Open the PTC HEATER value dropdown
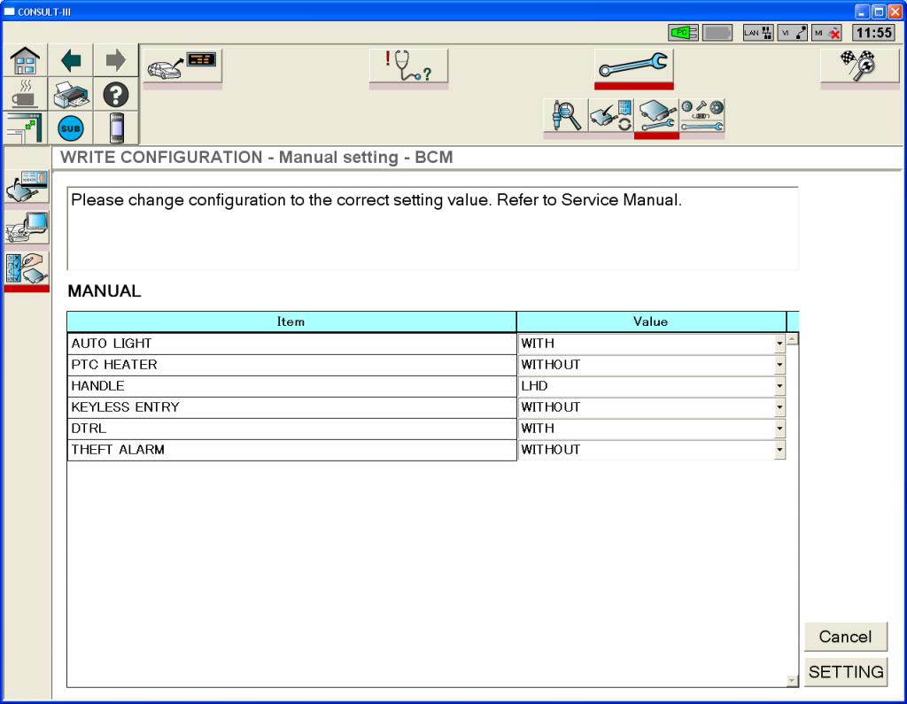Screen dimensions: 907x704 [779, 365]
